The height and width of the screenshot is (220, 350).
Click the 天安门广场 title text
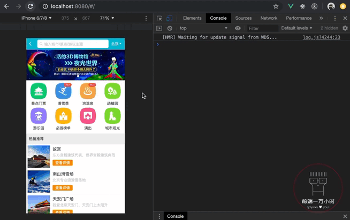pyautogui.click(x=63, y=199)
